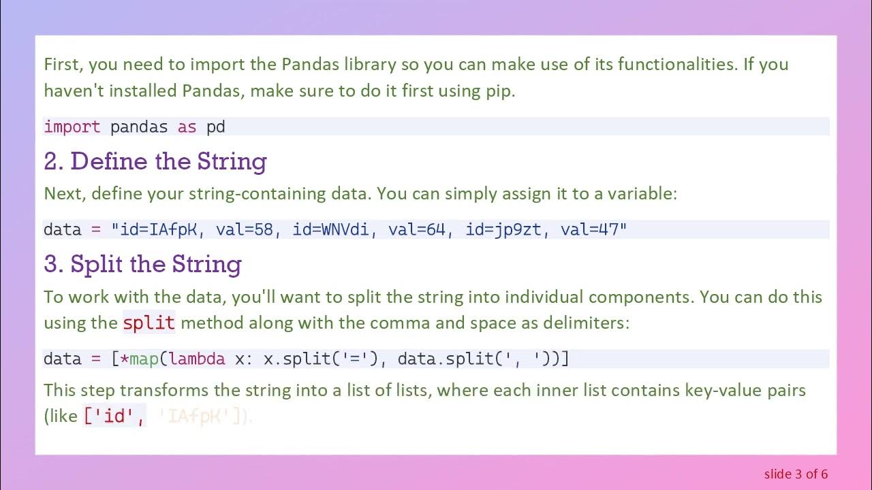The image size is (872, 490).
Task: Click the "slide 3 of 6" indicator
Action: [796, 474]
